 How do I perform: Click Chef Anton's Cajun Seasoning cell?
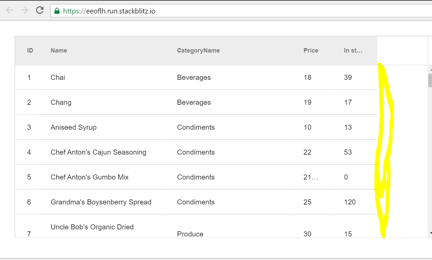tap(98, 152)
